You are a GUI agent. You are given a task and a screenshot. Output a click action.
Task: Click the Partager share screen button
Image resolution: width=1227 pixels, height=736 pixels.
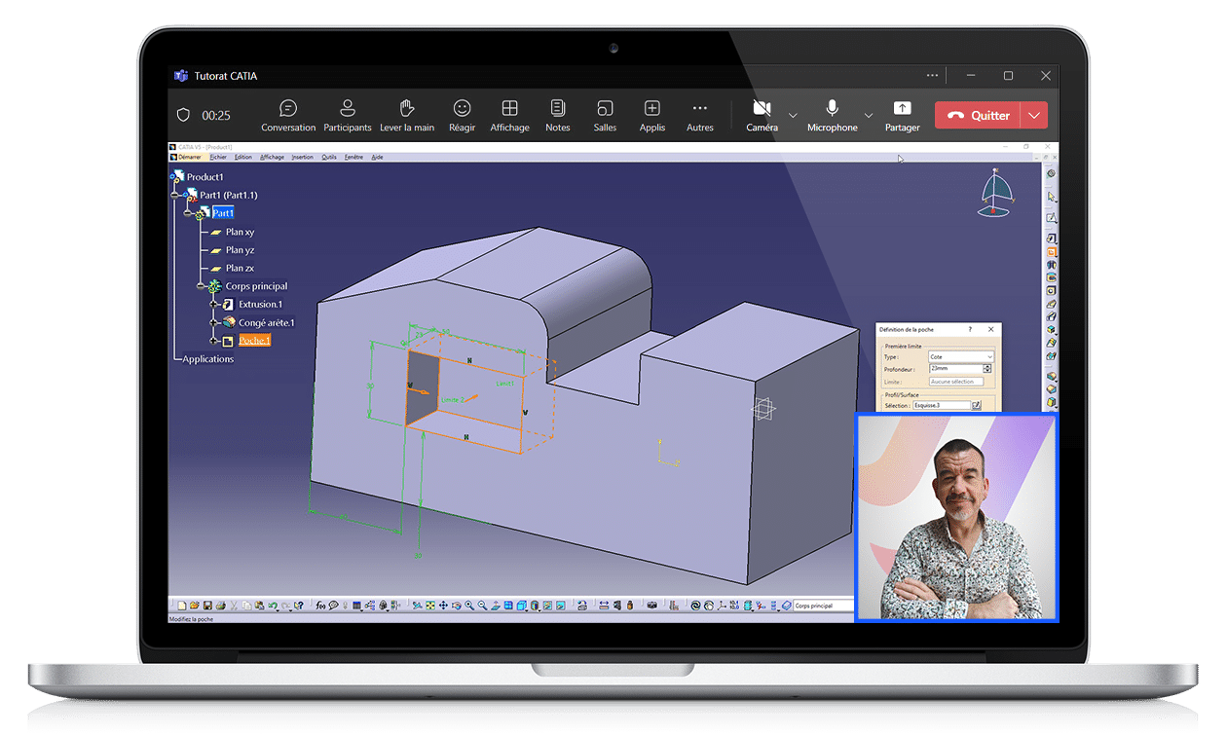pyautogui.click(x=903, y=115)
